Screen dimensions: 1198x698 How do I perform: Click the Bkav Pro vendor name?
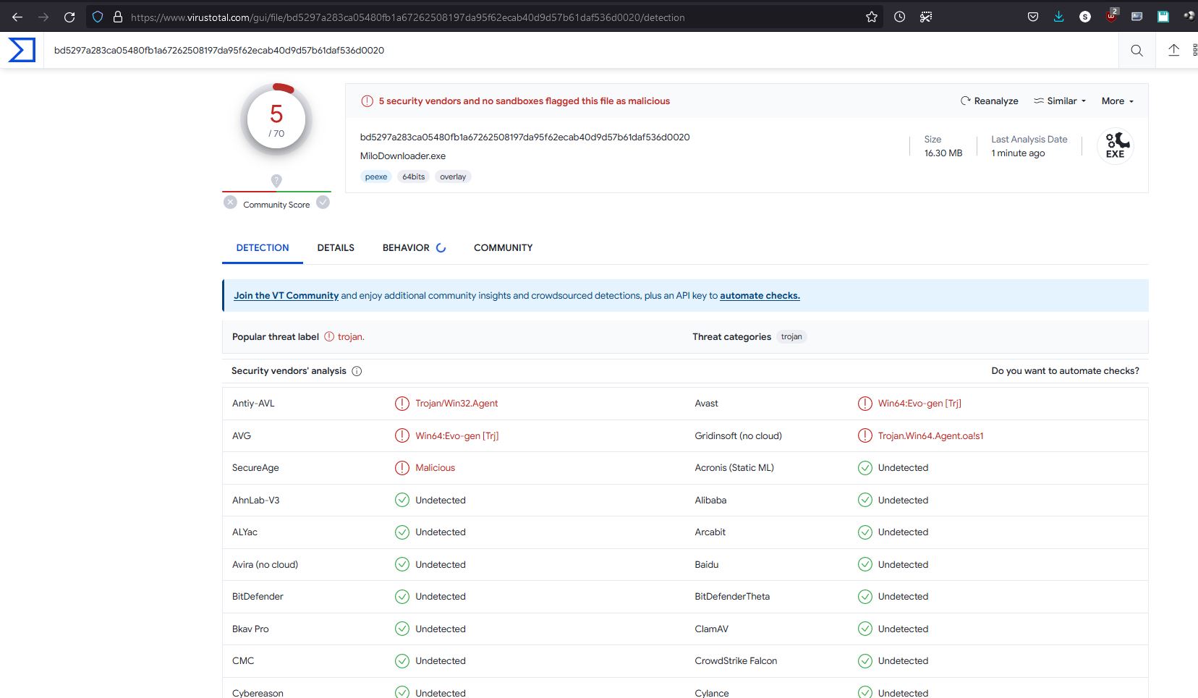250,629
